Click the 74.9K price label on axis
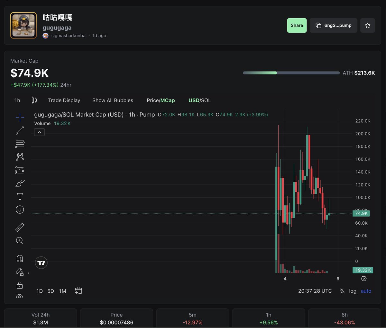 click(361, 213)
